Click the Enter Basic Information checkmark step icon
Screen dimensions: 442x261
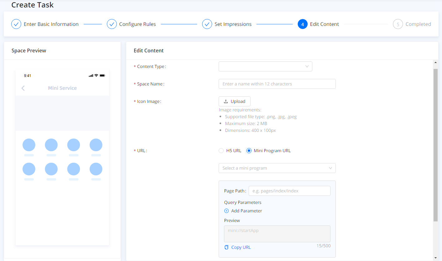(16, 24)
